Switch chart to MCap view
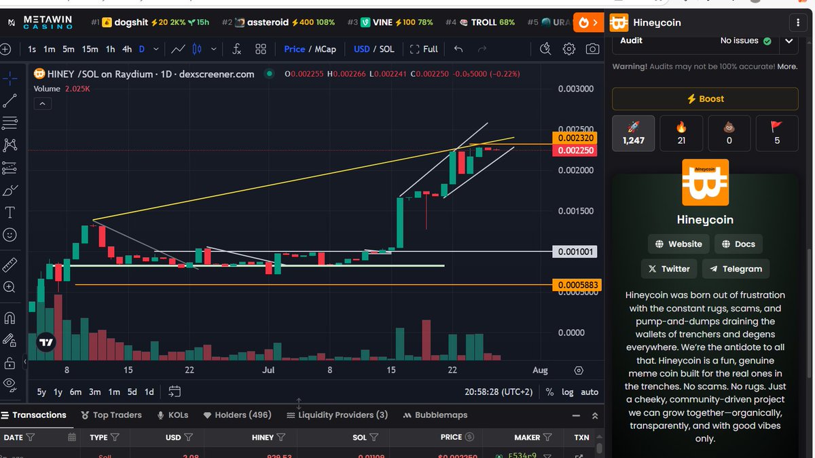This screenshot has height=458, width=815. tap(325, 49)
